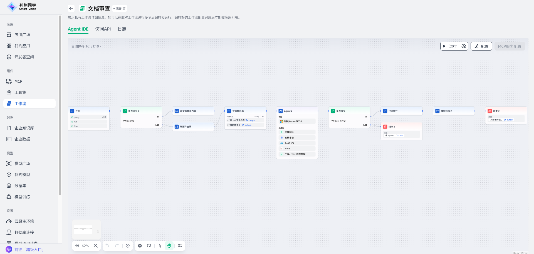The height and width of the screenshot is (254, 534).
Task: Click the auto-layout organize nodes icon
Action: tap(180, 246)
